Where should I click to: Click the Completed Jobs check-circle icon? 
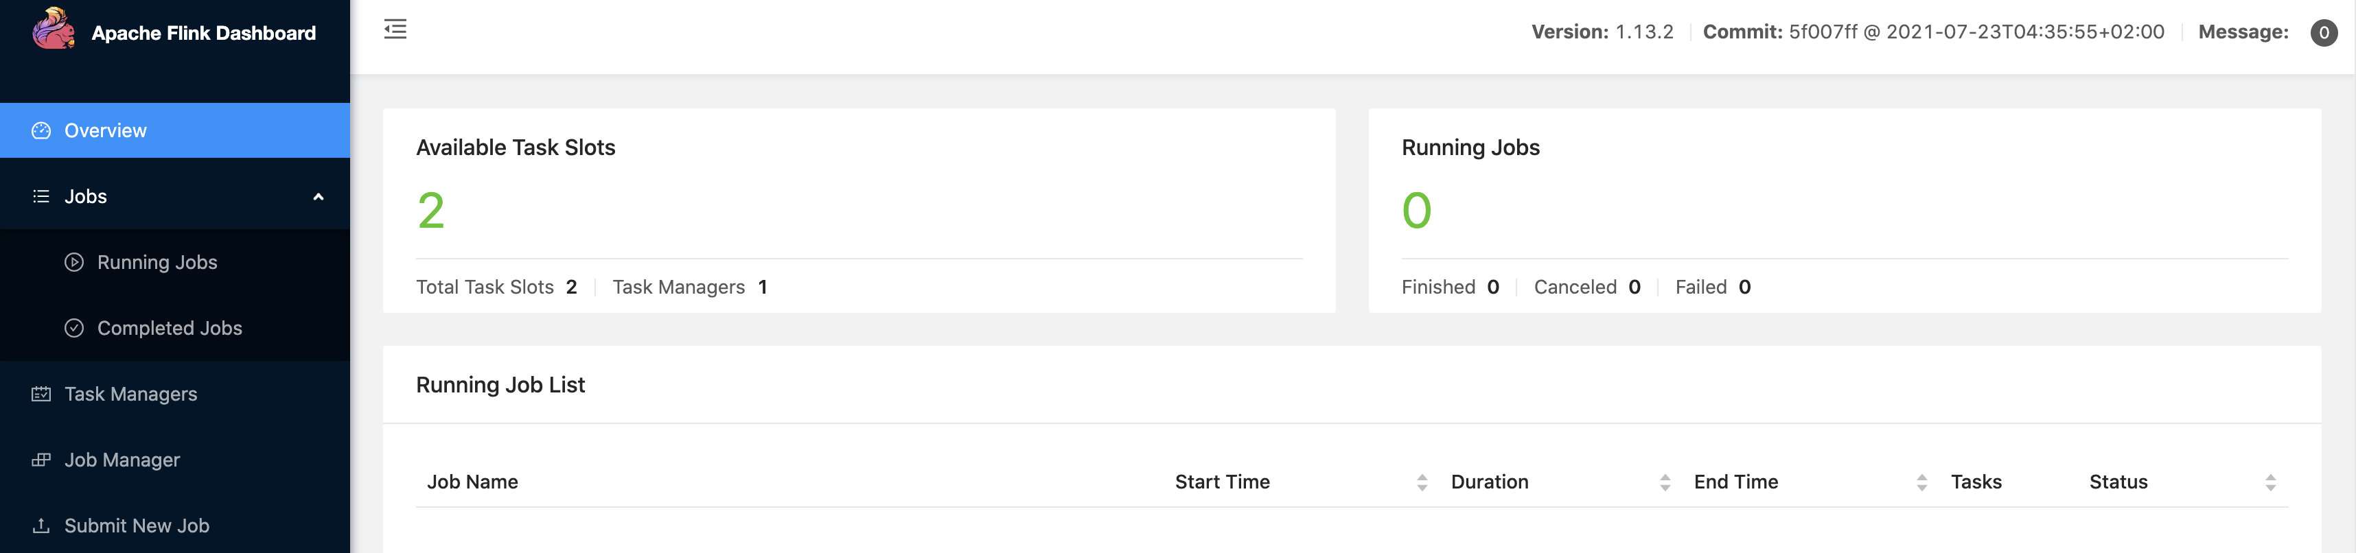pyautogui.click(x=74, y=328)
